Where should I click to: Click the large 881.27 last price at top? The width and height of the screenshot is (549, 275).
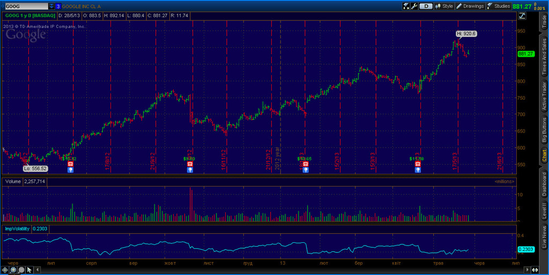tap(522, 6)
